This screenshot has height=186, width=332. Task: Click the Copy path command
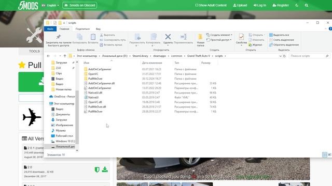(113, 40)
